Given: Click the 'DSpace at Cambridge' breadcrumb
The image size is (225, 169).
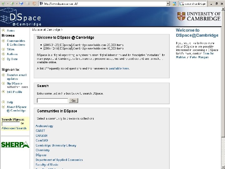Looking at the screenshot, I should point(46,30).
